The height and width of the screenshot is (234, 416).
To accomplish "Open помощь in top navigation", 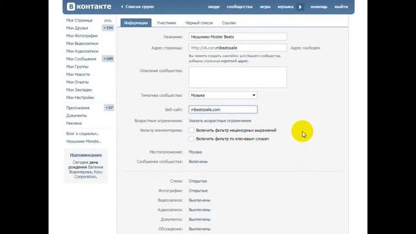I will pos(319,6).
